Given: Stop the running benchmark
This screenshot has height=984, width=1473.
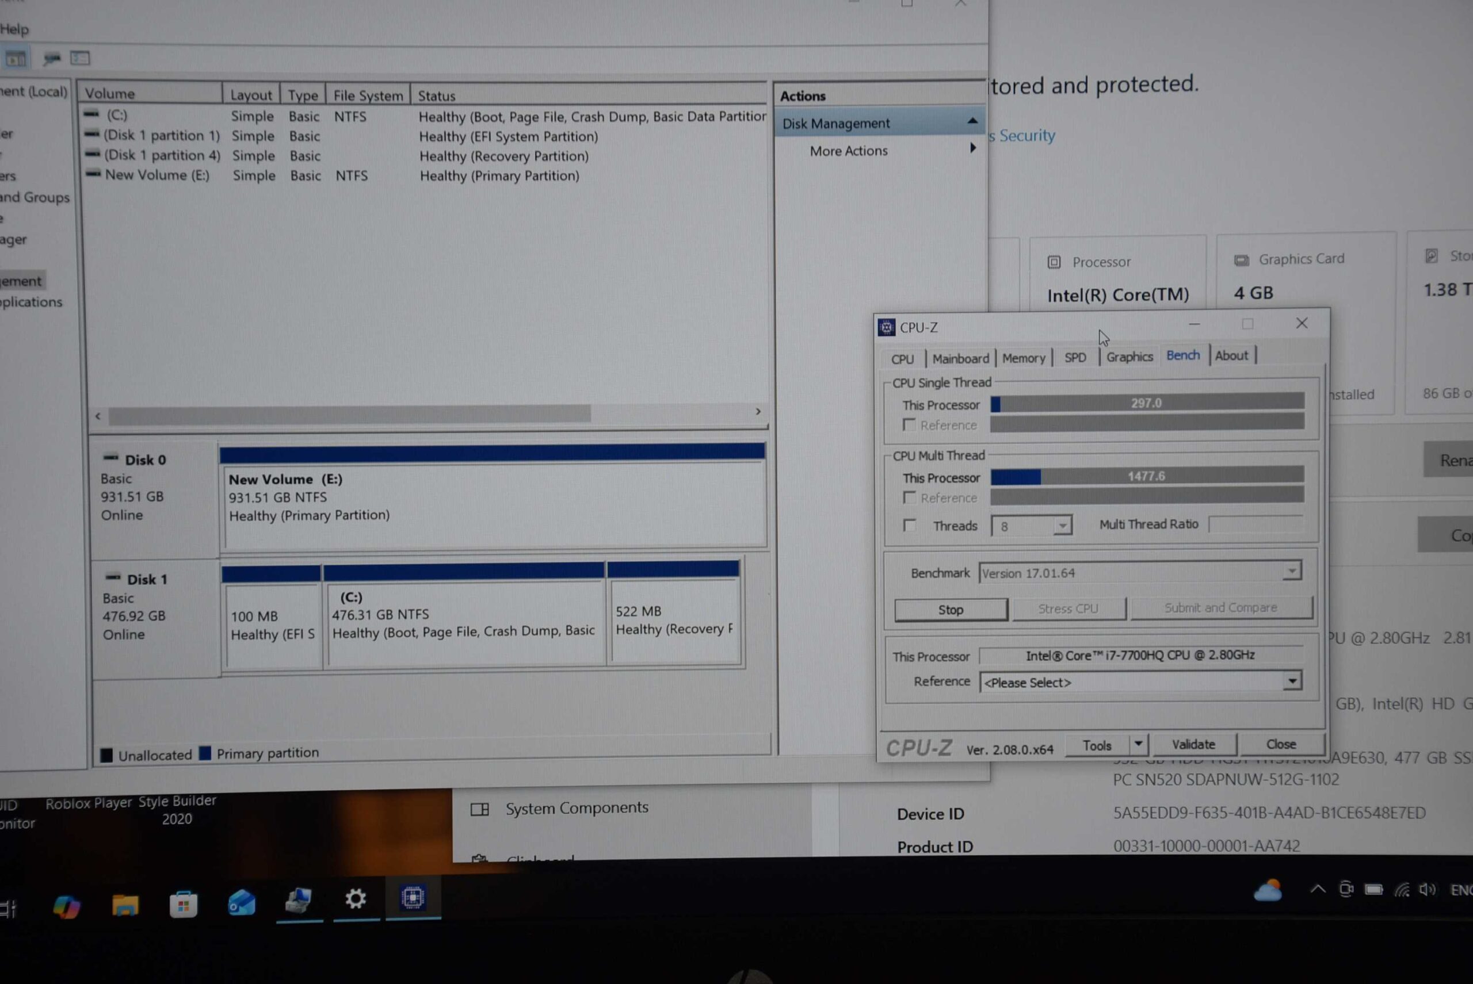Looking at the screenshot, I should (951, 610).
